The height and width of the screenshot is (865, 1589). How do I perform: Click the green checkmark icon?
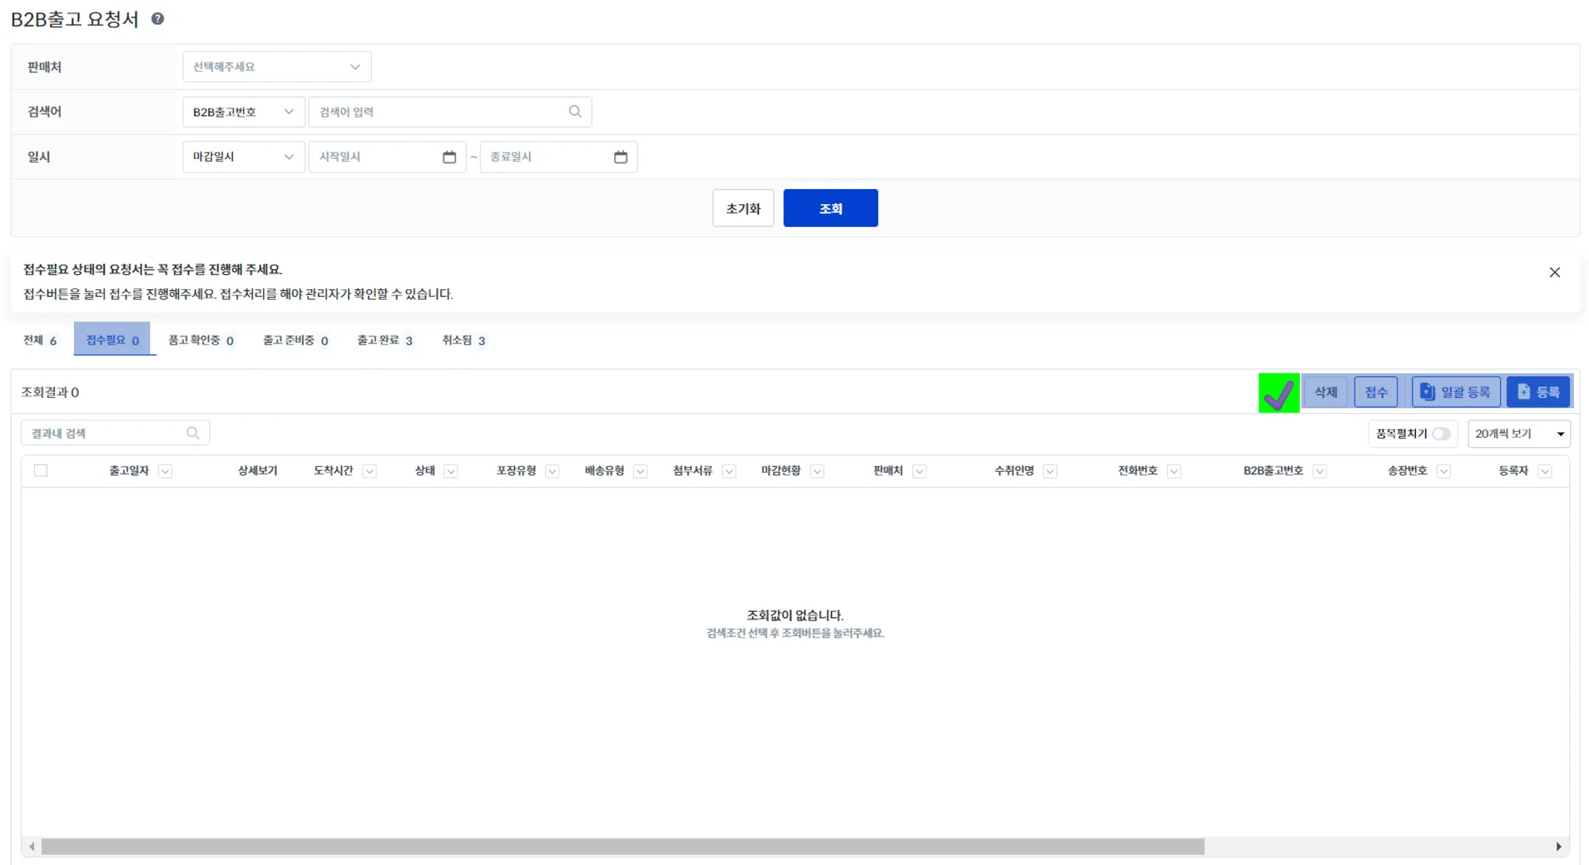[1278, 393]
